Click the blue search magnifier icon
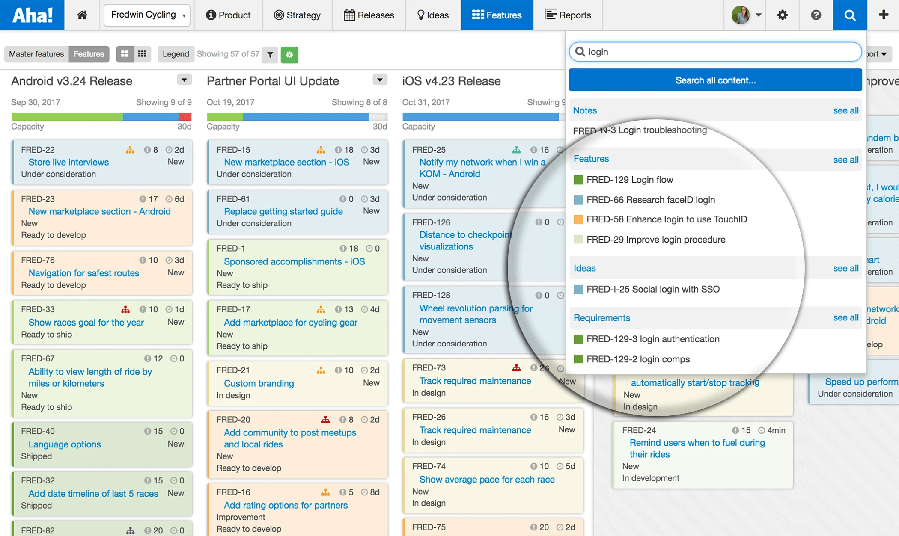Viewport: 899px width, 536px height. click(x=850, y=15)
